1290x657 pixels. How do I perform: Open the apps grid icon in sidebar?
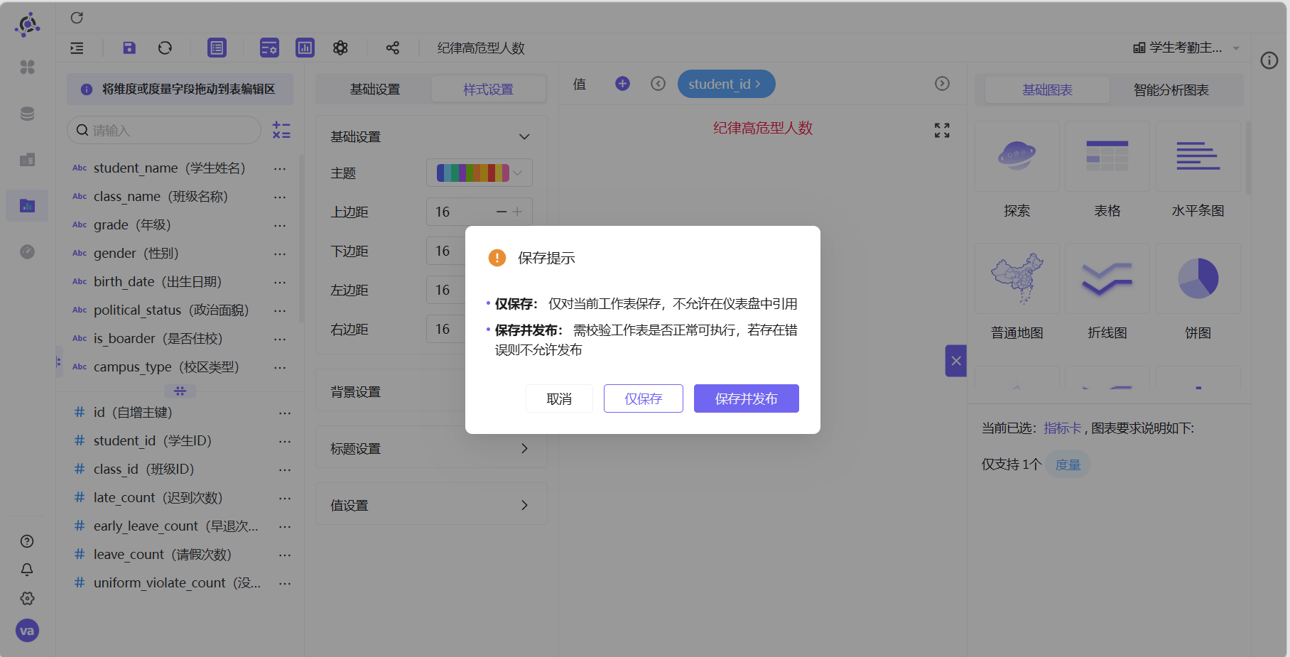[x=27, y=67]
